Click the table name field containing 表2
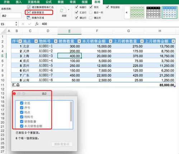 [x=11, y=16]
